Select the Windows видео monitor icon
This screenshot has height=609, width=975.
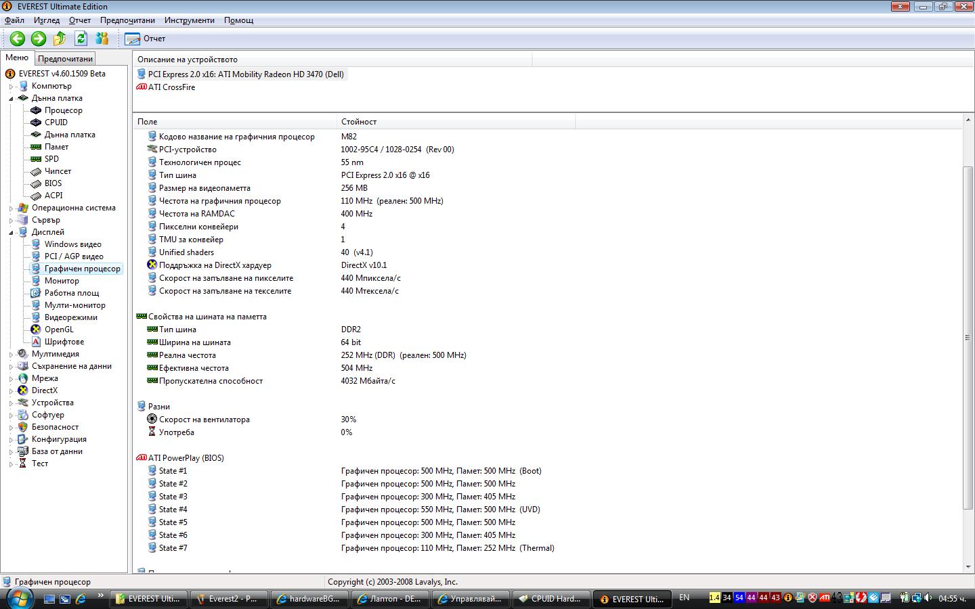[36, 244]
